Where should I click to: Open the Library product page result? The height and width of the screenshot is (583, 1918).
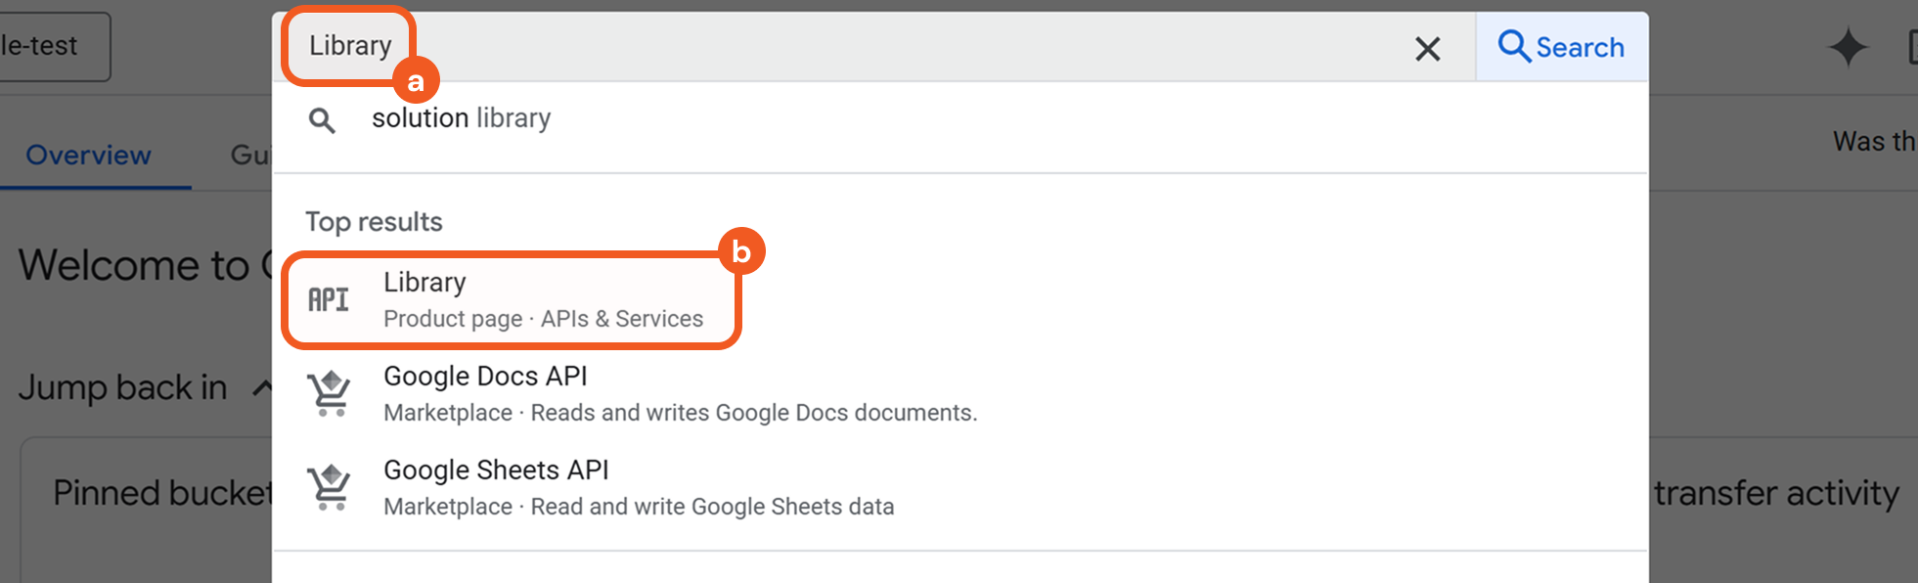click(x=543, y=300)
